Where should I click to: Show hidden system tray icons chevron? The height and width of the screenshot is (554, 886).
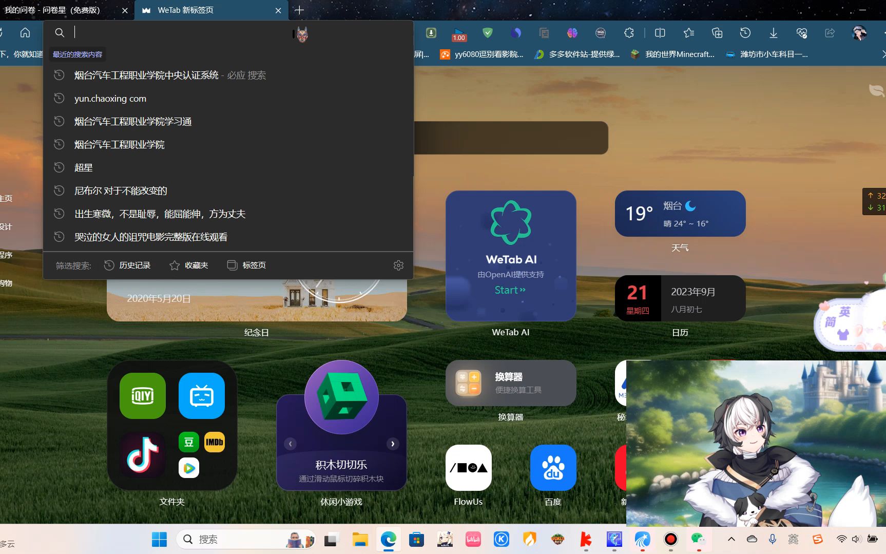point(731,539)
